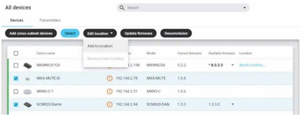Tick the MXN5-C-1 row checkbox
This screenshot has height=115, width=300.
click(16, 91)
